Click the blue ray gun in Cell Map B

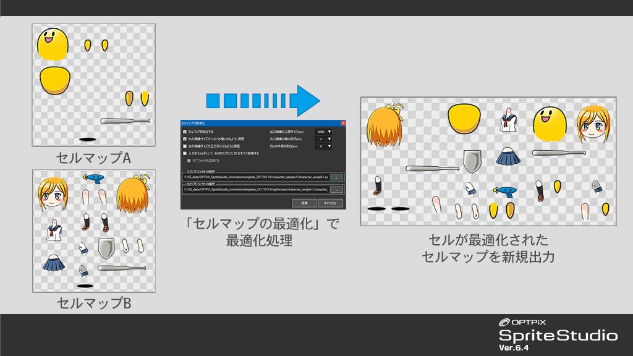pos(95,179)
